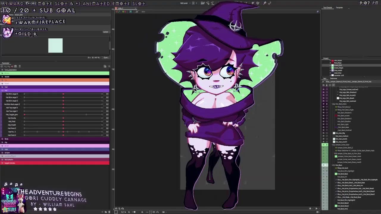Click the white thumbnail of Hat_stars_Big
This screenshot has height=214, width=381.
coord(334,133)
